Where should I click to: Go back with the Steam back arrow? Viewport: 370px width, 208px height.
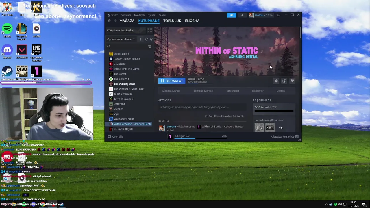109,21
